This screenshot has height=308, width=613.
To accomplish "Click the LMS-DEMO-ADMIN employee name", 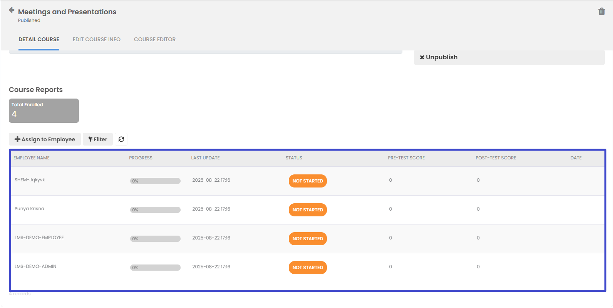I will click(x=35, y=266).
